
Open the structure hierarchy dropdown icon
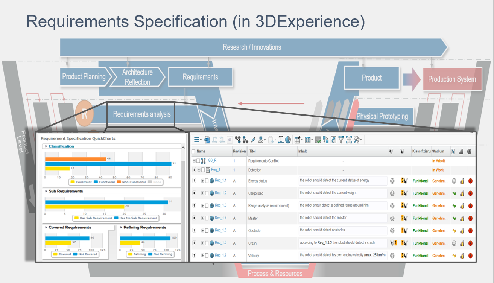click(262, 140)
